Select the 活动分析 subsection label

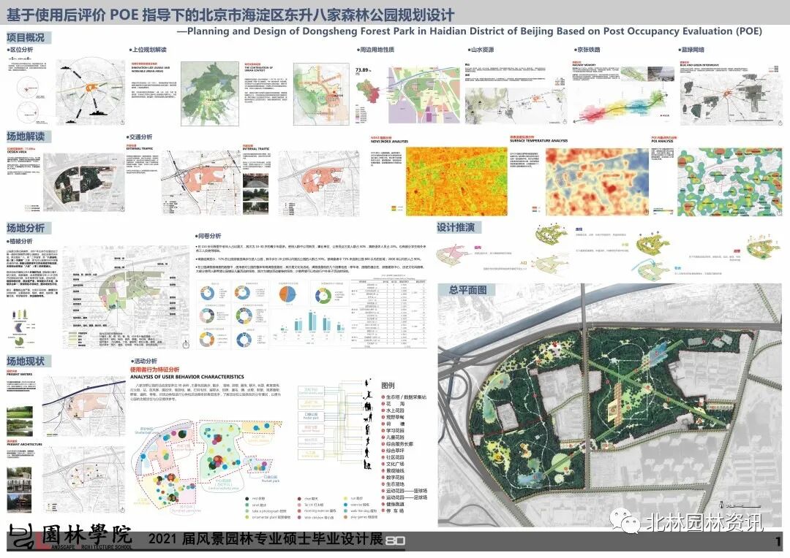(x=144, y=362)
